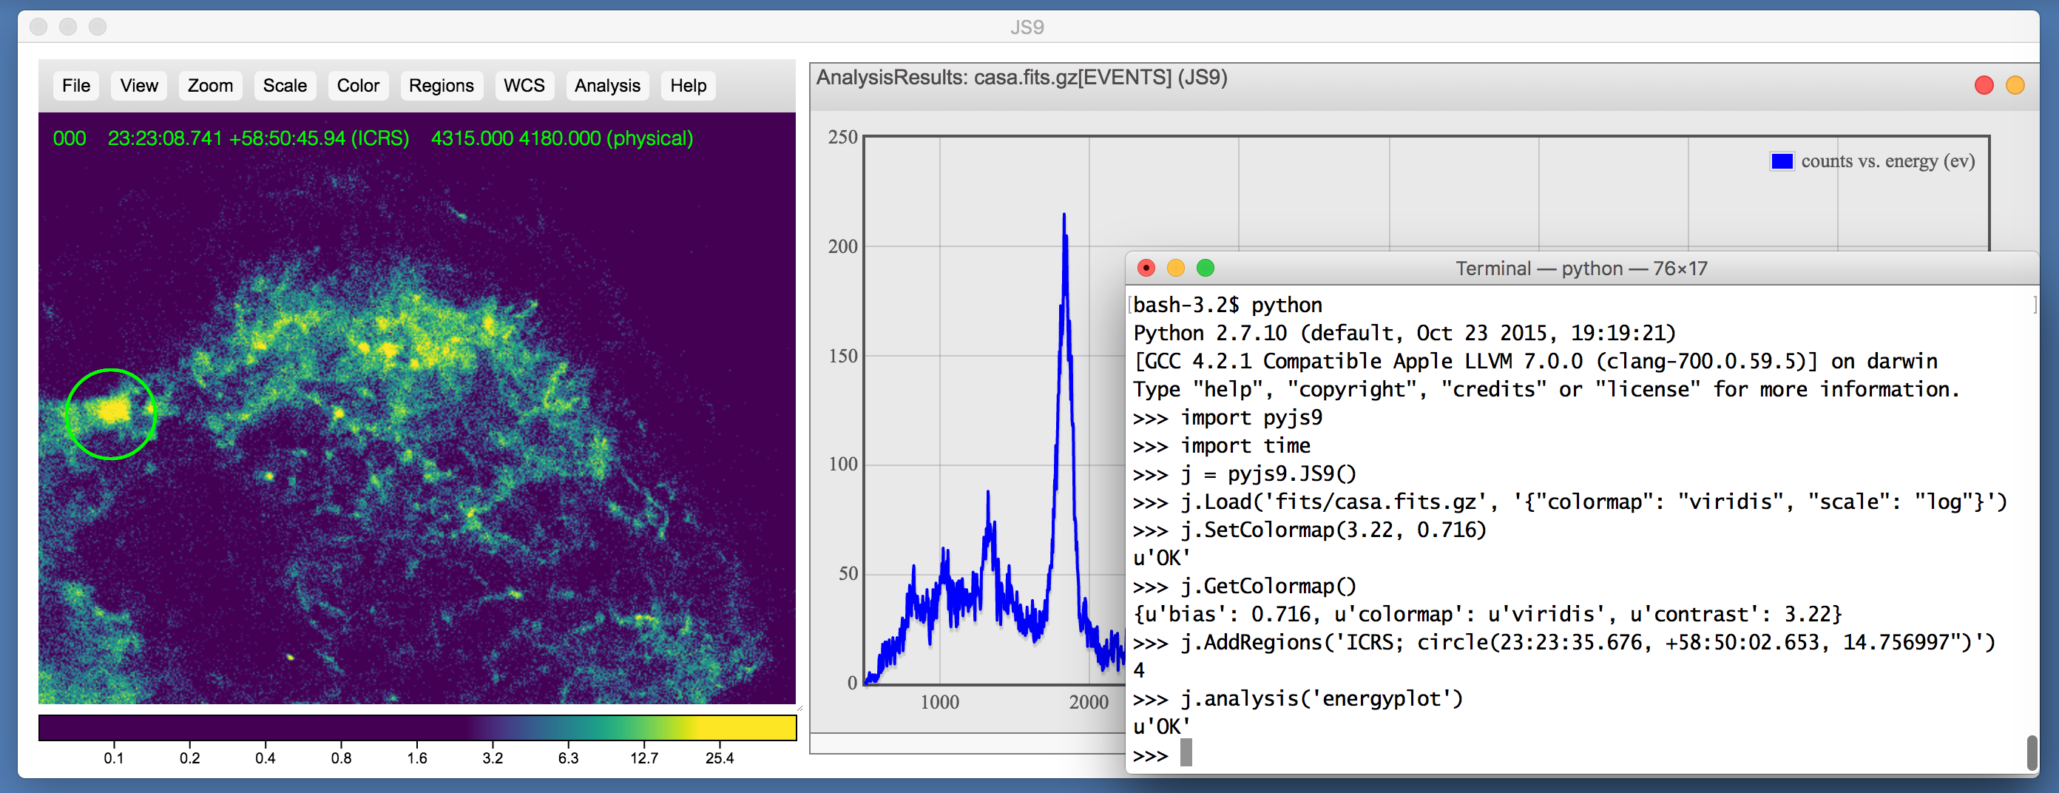Click the 'j.GetColormap()' line in Terminal
The height and width of the screenshot is (793, 2059).
[1245, 586]
